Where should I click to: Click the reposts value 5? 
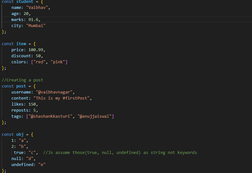(x=35, y=110)
